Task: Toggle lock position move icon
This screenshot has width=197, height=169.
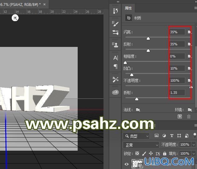Action: coord(151,153)
